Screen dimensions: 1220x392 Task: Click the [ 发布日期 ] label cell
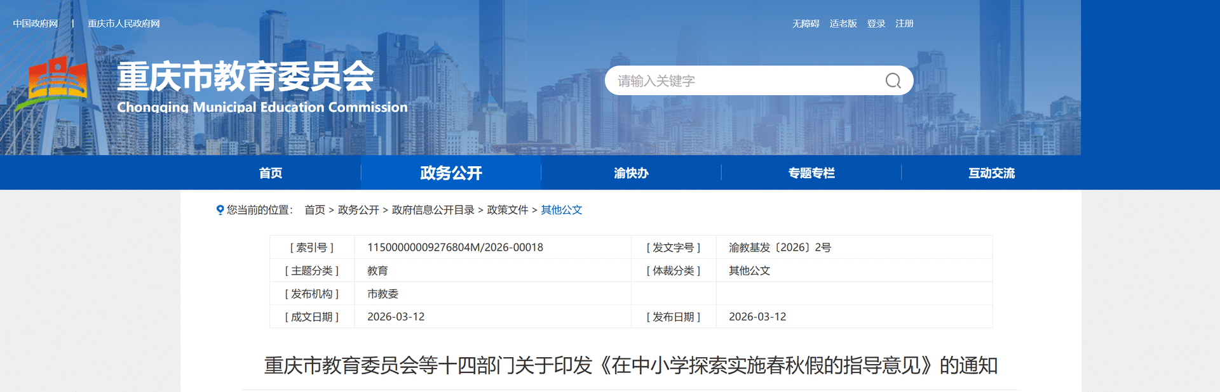[x=674, y=317]
